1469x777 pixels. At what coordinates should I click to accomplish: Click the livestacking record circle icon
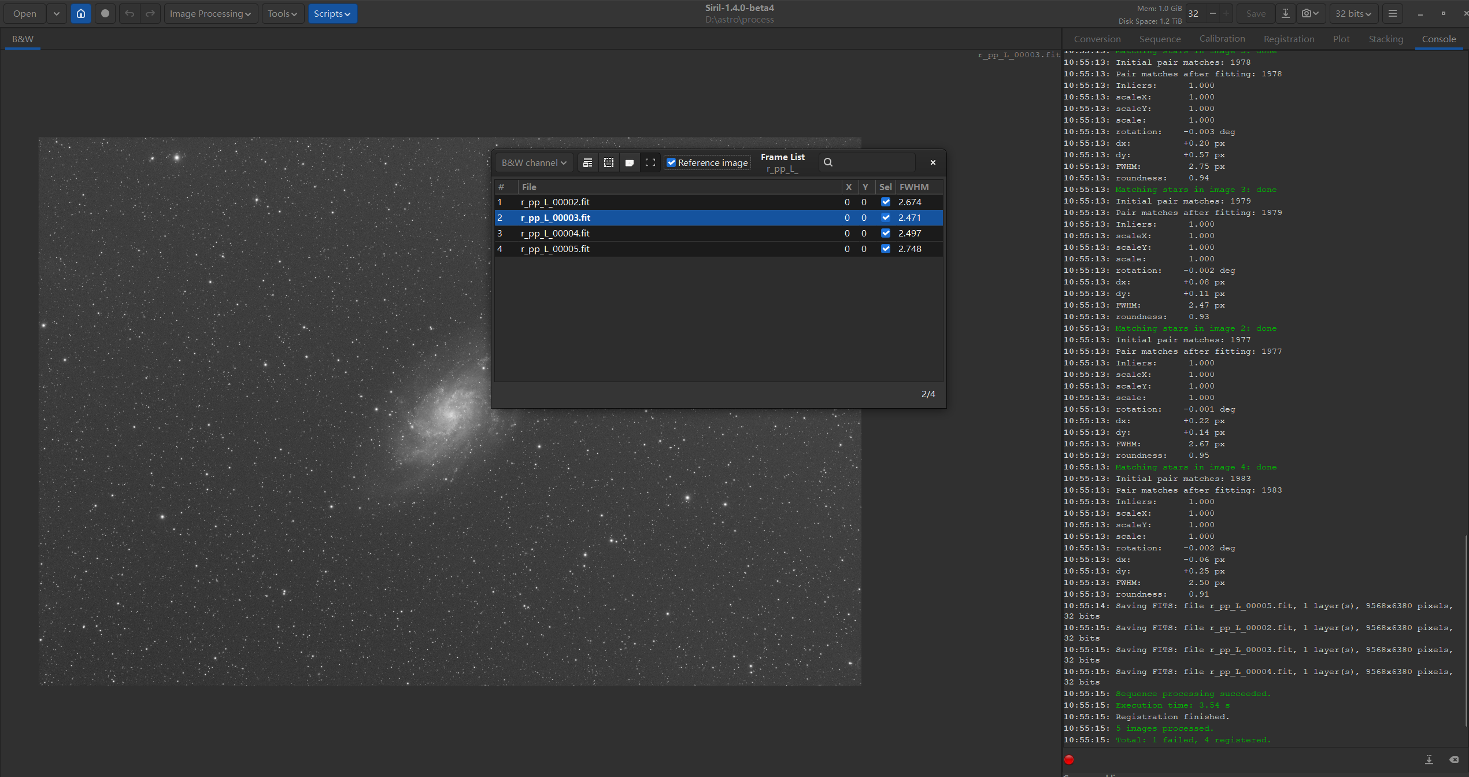[x=105, y=13]
